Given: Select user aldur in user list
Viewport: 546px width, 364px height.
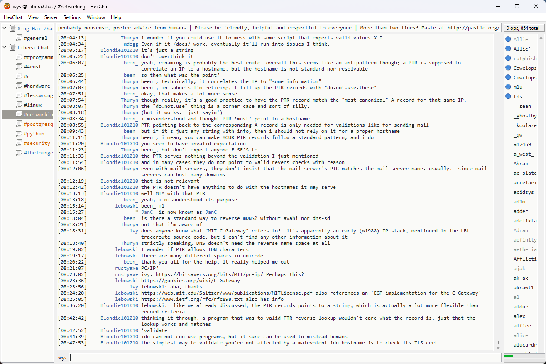Looking at the screenshot, I should (521, 307).
